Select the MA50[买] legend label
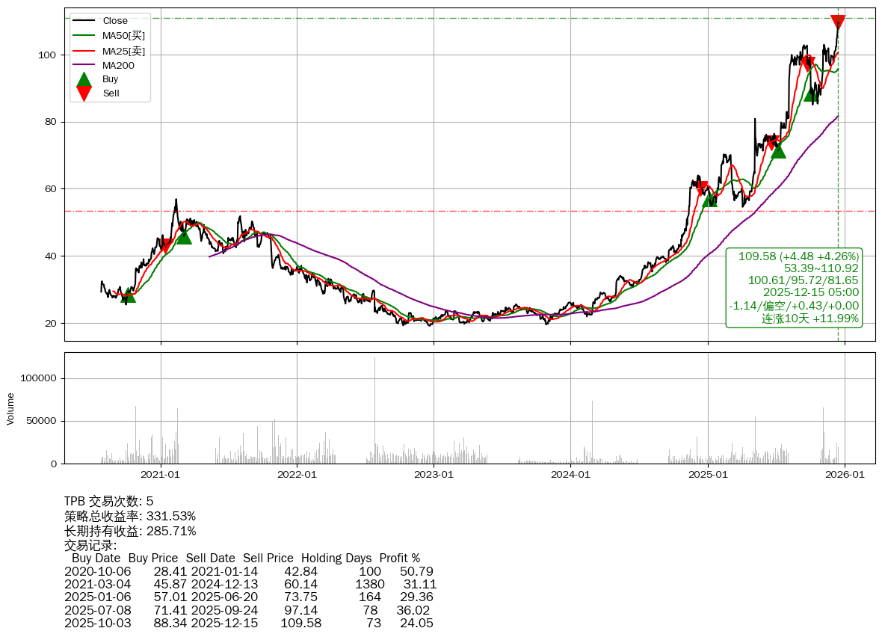The image size is (882, 637). tap(123, 36)
